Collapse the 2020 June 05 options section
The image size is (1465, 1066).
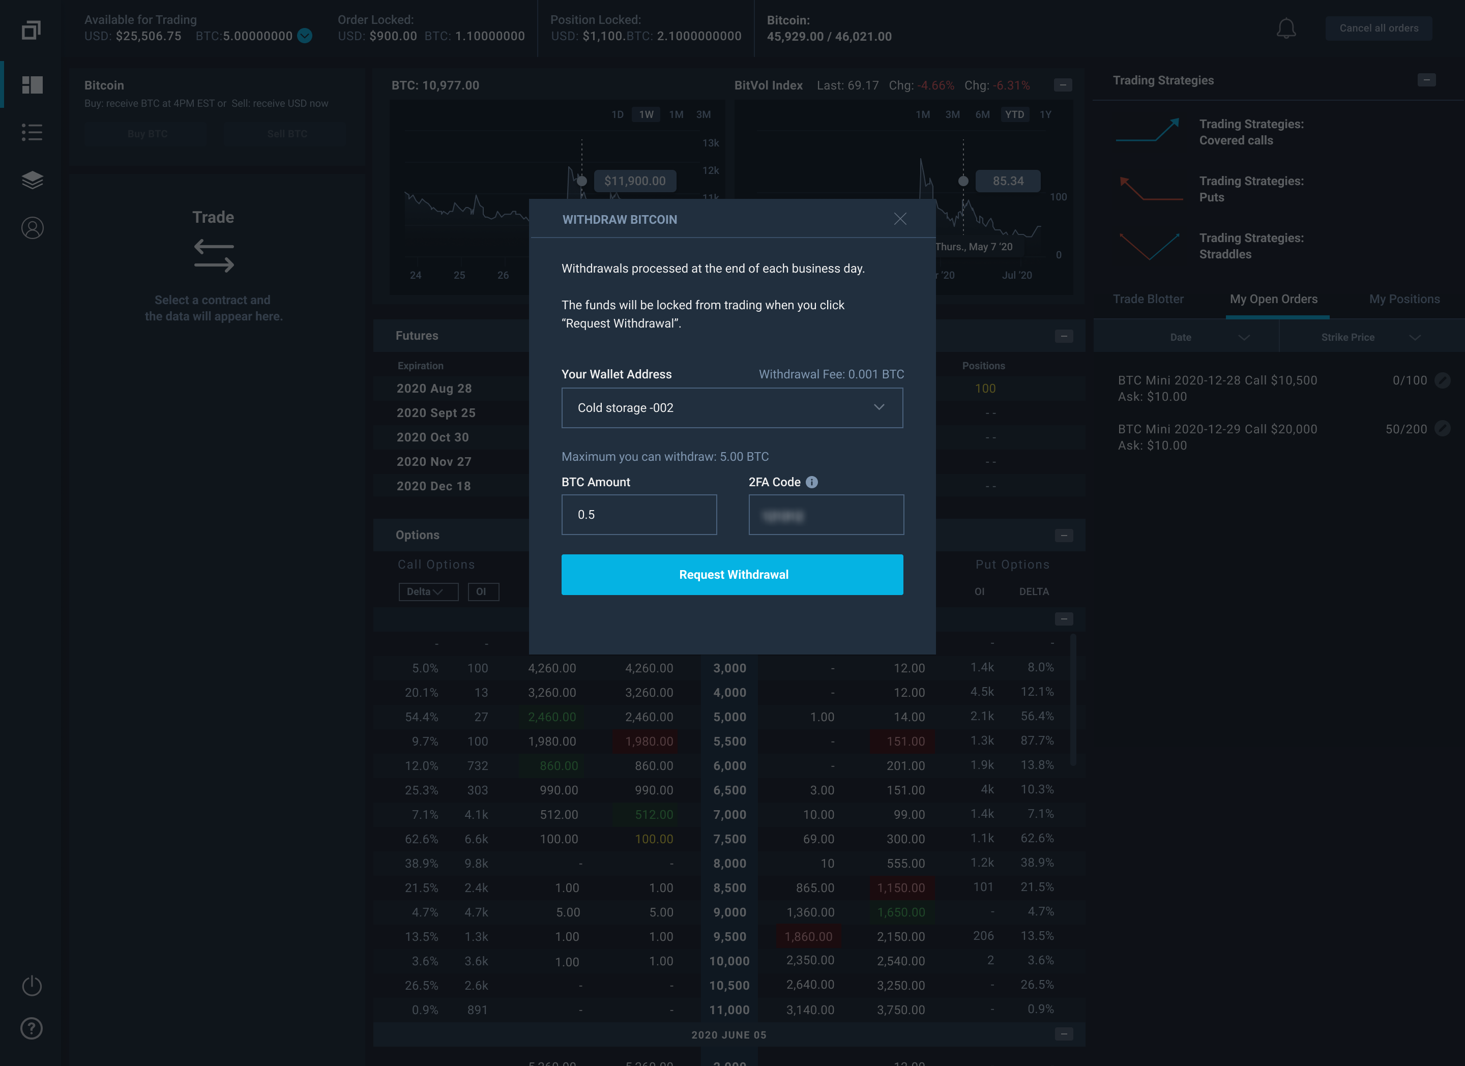coord(1064,1034)
